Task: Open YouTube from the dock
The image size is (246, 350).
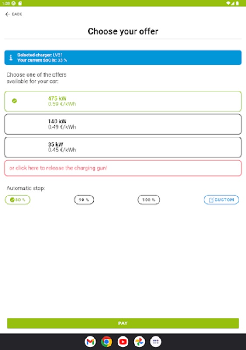Action: [123, 342]
